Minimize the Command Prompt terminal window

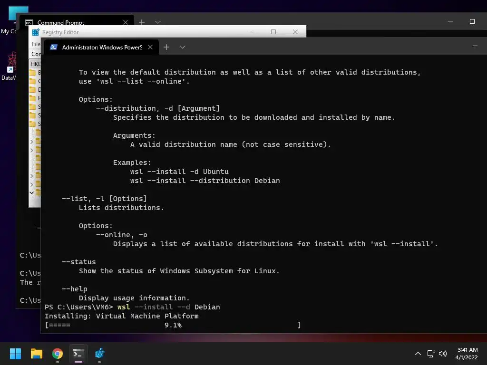coord(450,21)
